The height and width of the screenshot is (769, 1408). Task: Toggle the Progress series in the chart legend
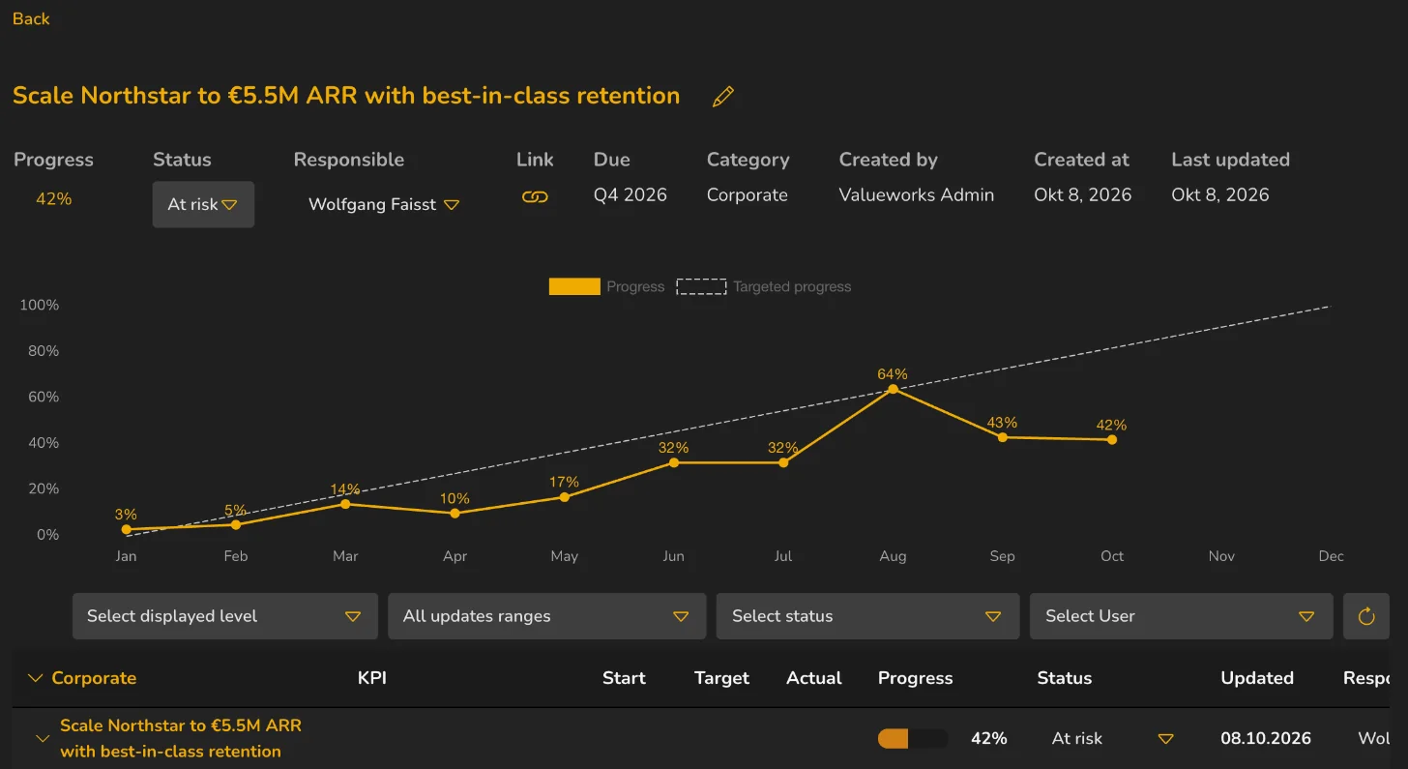pyautogui.click(x=606, y=286)
